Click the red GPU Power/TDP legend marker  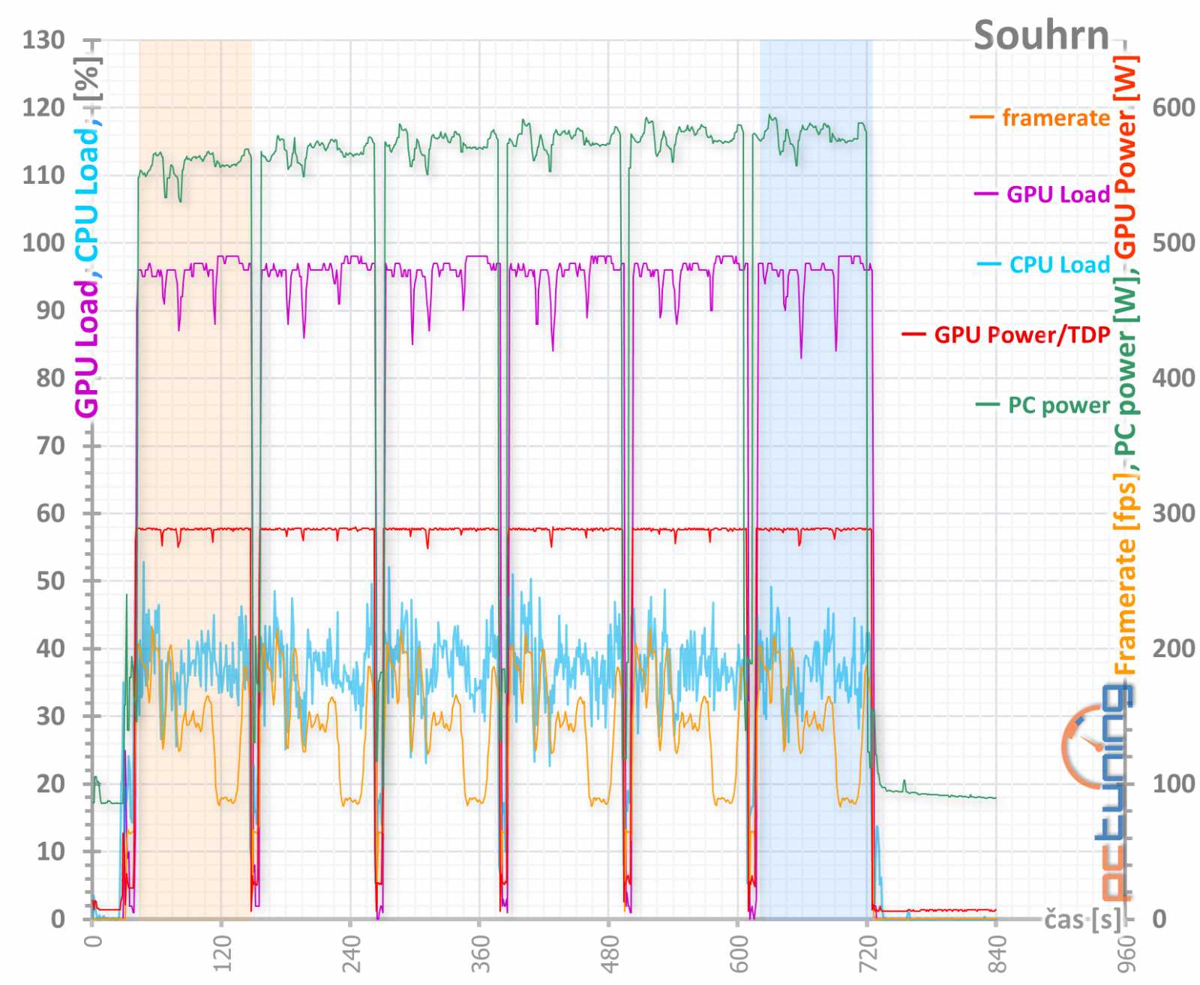[x=913, y=335]
